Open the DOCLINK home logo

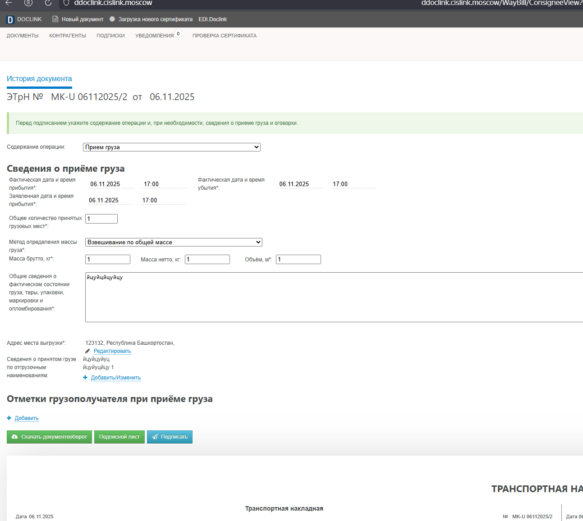pos(24,19)
